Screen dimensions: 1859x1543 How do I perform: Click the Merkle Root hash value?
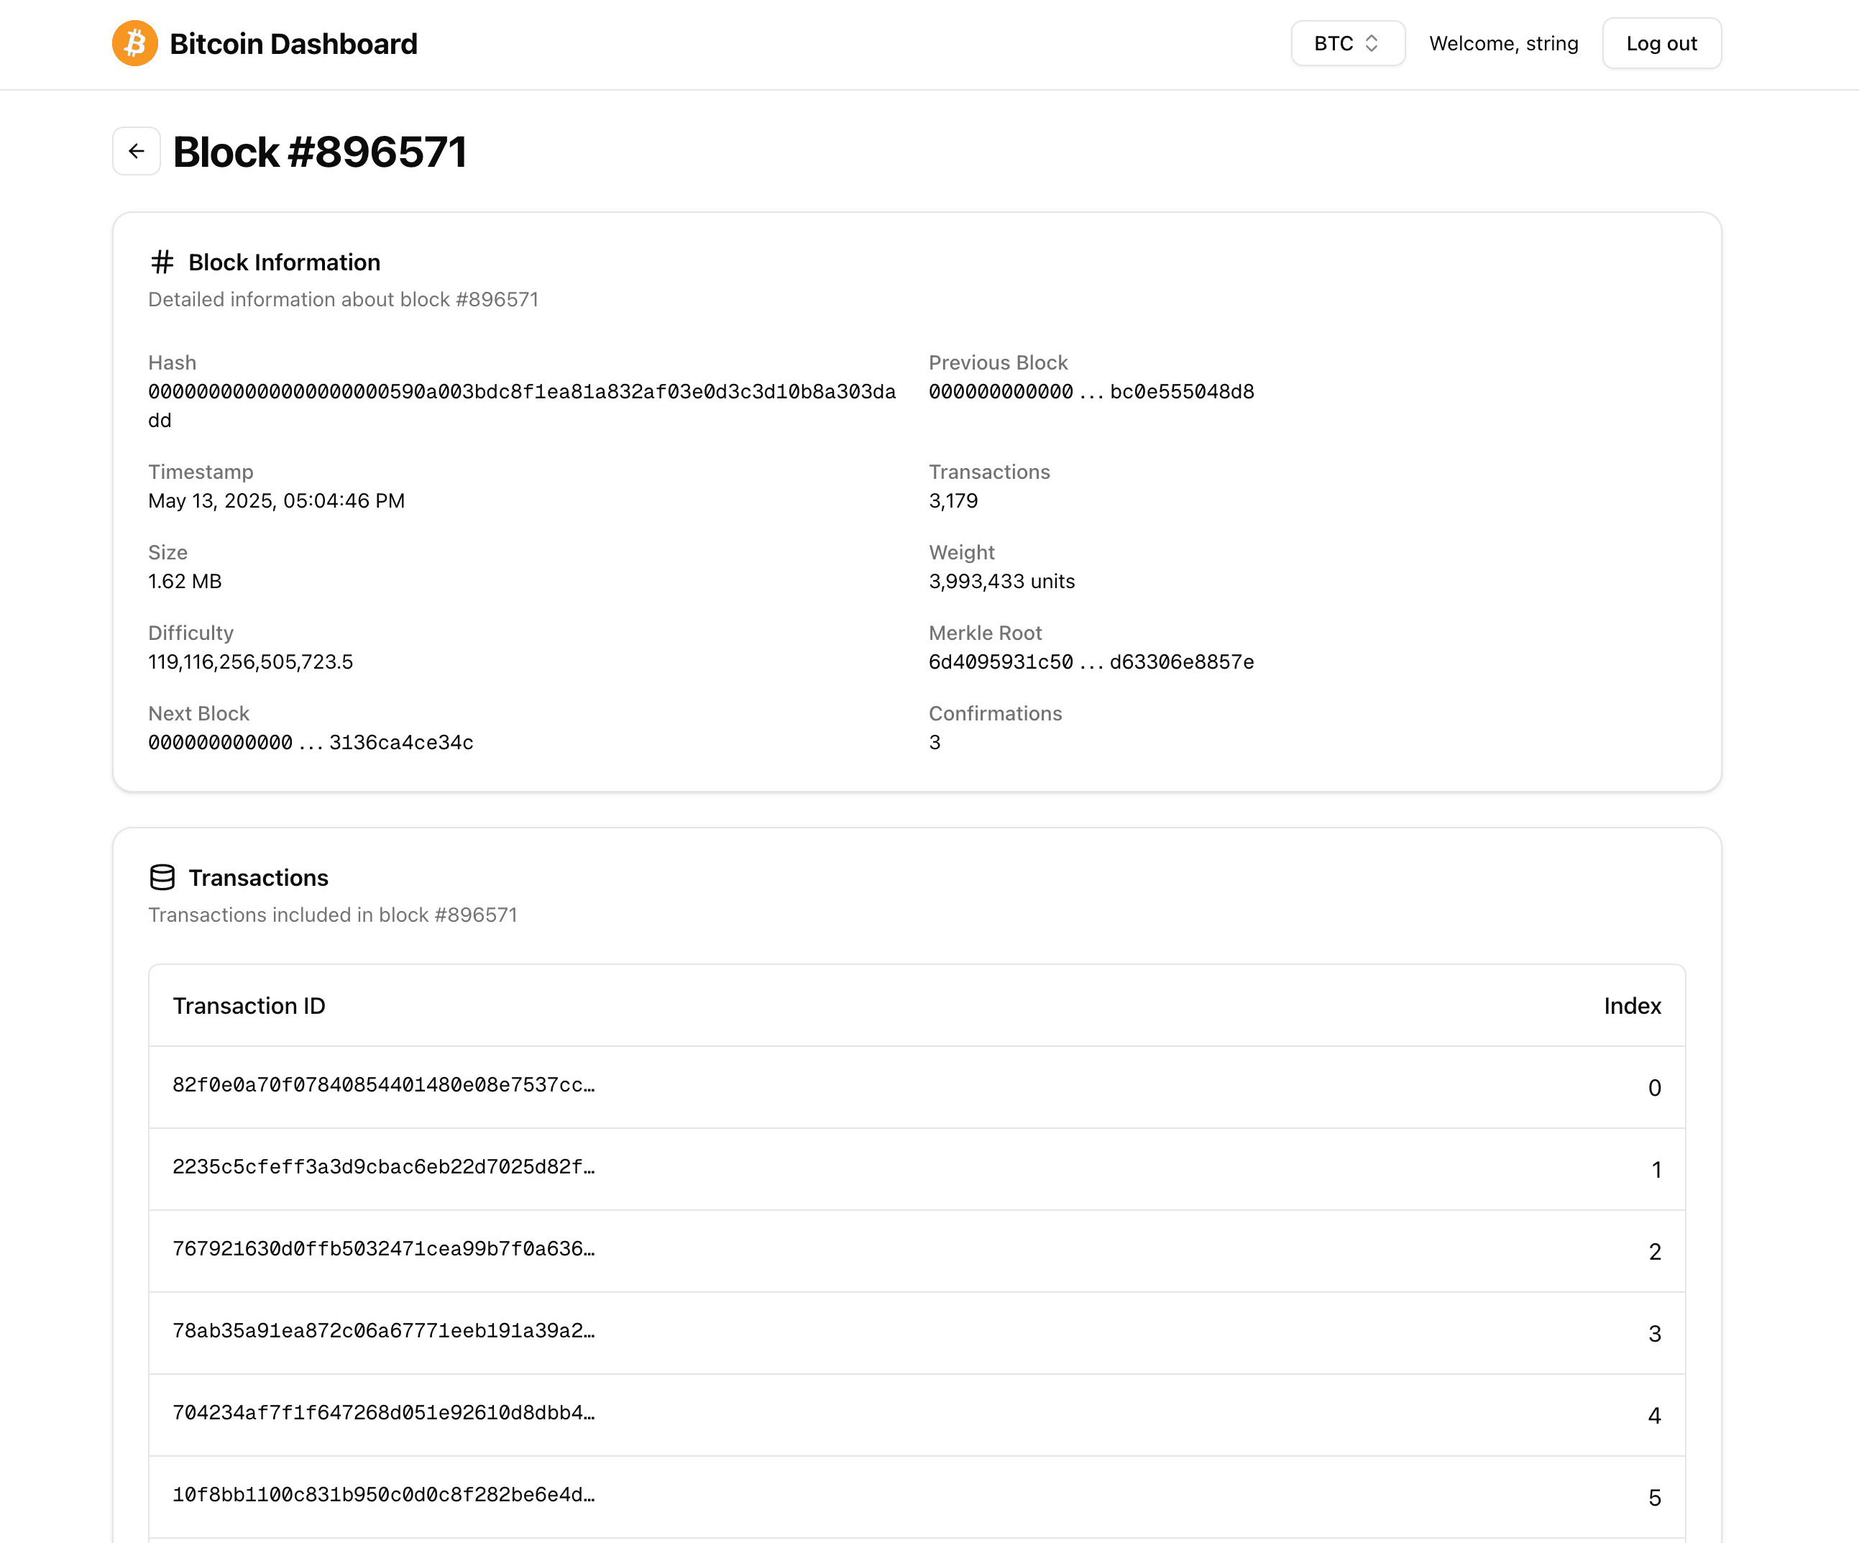1091,661
